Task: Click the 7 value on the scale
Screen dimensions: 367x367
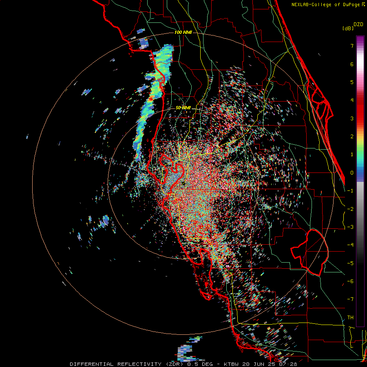Action: (x=352, y=46)
